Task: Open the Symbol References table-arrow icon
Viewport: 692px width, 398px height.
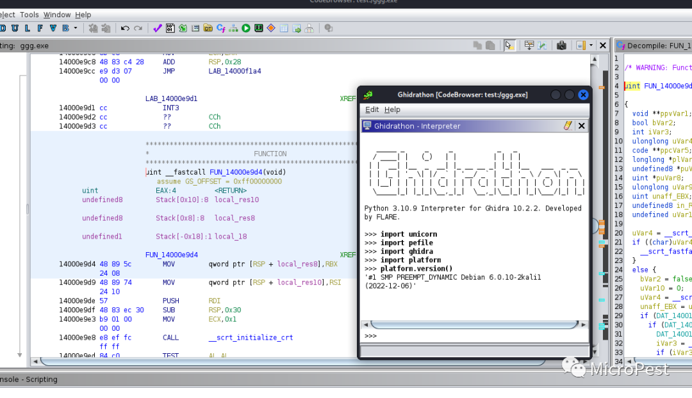Action: tap(297, 28)
